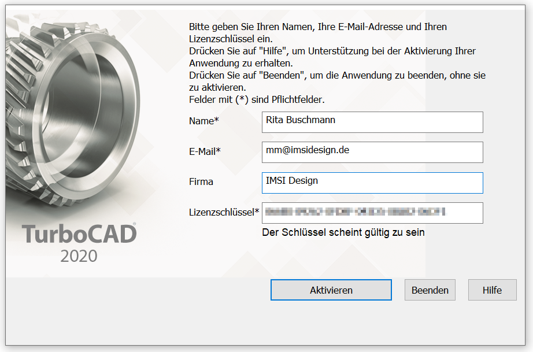The width and height of the screenshot is (533, 352).
Task: Click the Beenden button
Action: coord(430,290)
